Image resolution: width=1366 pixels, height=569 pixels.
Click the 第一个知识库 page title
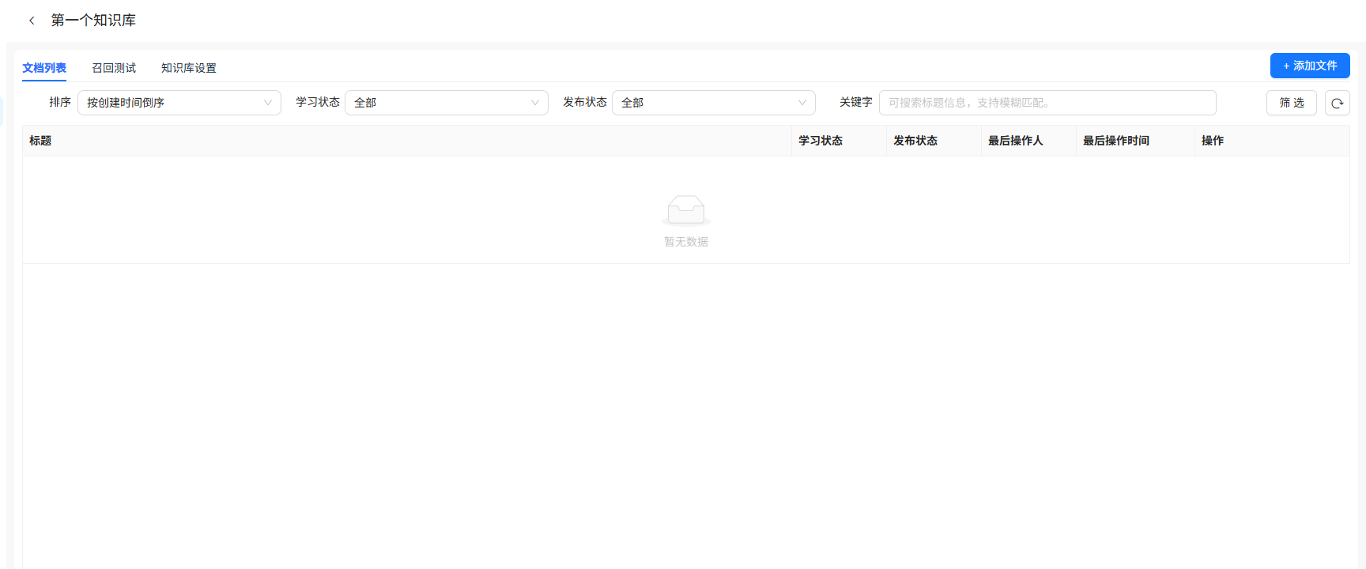tap(93, 21)
